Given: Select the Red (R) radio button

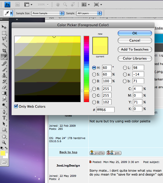Looking at the screenshot, I should 94,89.
